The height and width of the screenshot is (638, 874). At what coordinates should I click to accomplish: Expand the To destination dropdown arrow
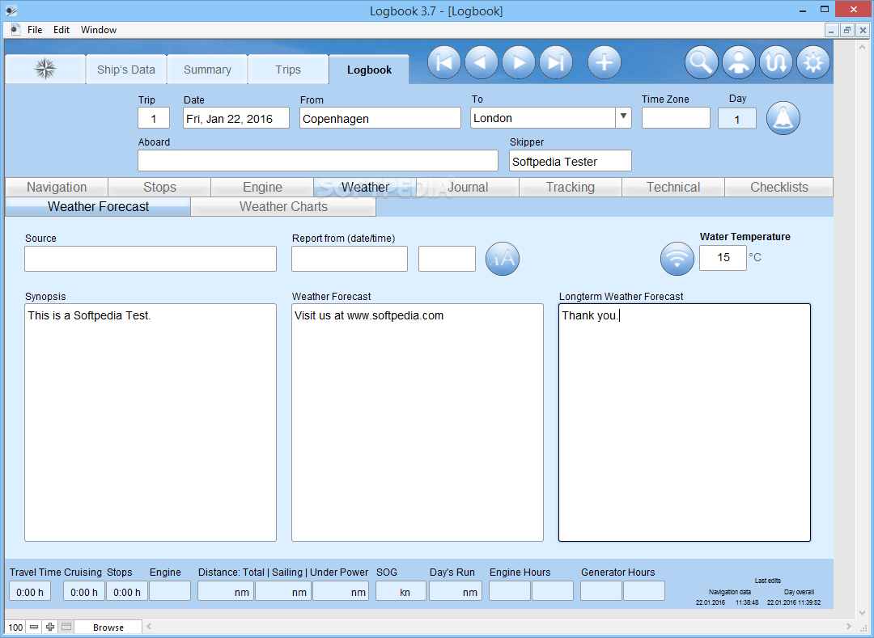click(x=624, y=117)
